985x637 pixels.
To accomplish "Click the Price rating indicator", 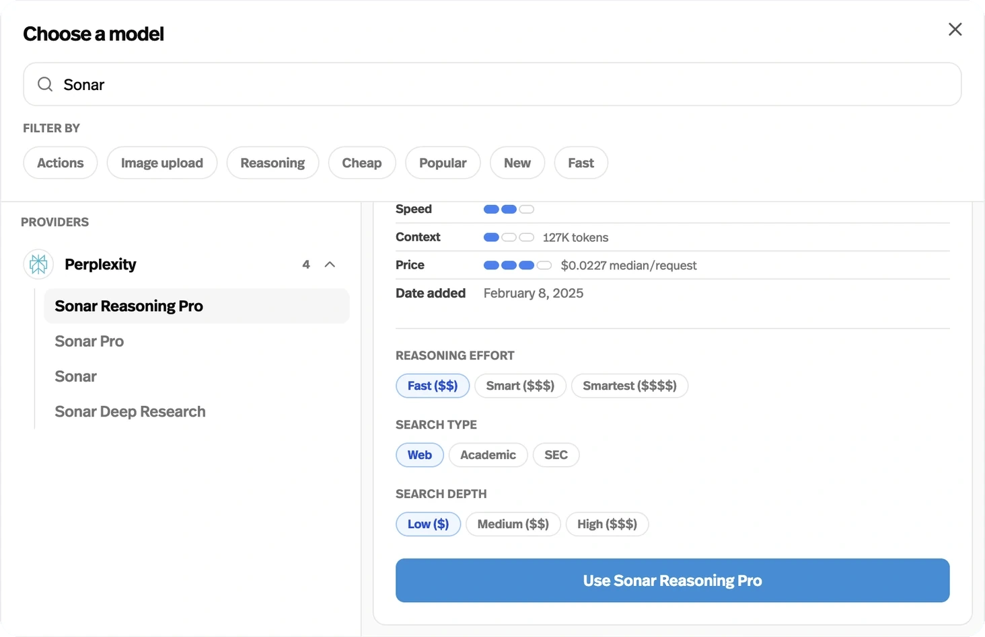I will [x=517, y=265].
